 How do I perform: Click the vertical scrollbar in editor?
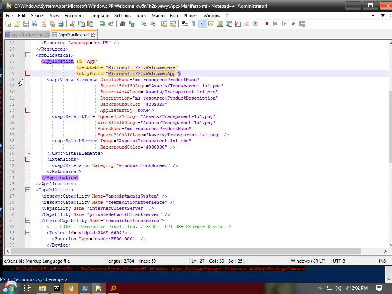click(390, 127)
